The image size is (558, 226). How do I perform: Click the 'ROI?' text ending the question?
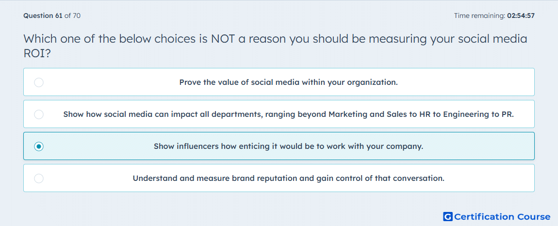[x=37, y=53]
